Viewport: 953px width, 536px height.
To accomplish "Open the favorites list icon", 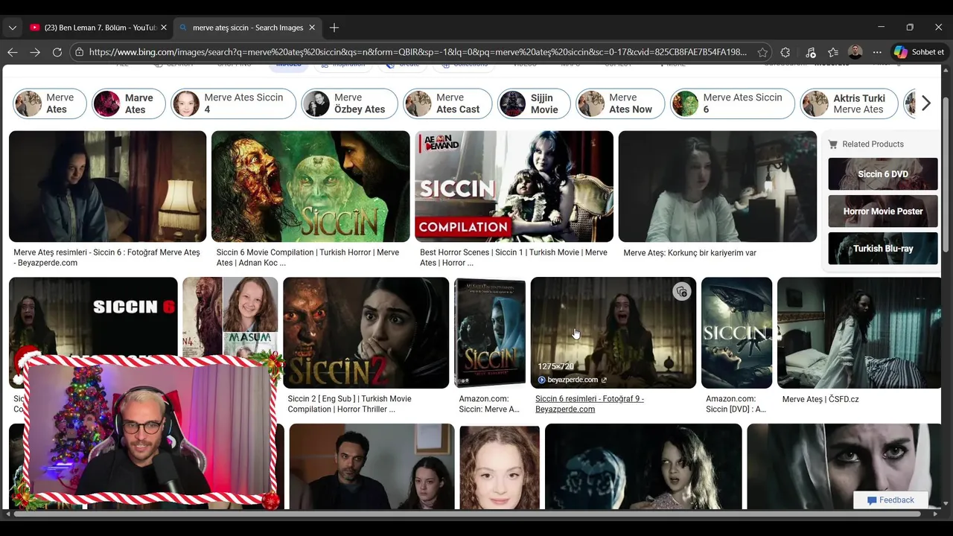I will pos(833,52).
